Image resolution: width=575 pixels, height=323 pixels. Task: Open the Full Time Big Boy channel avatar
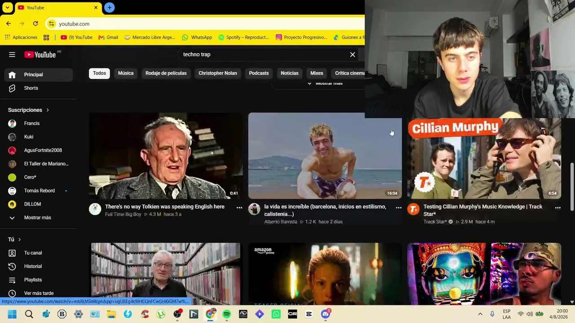(x=95, y=209)
